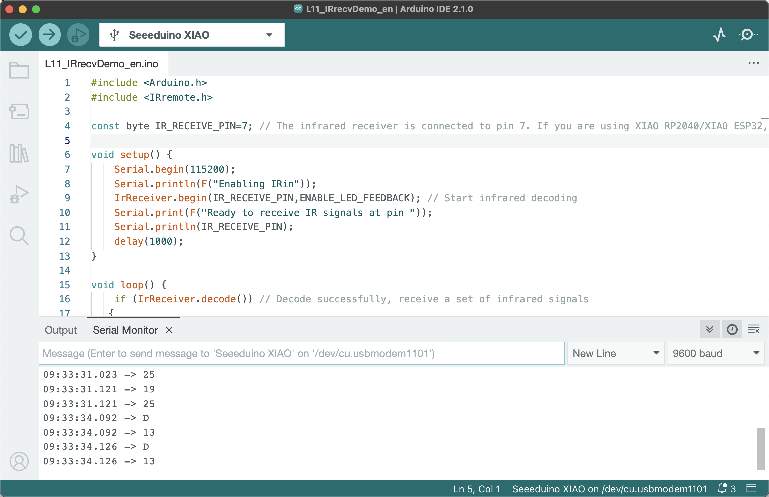Open the Serial Plotter icon
The height and width of the screenshot is (497, 769).
tap(719, 35)
